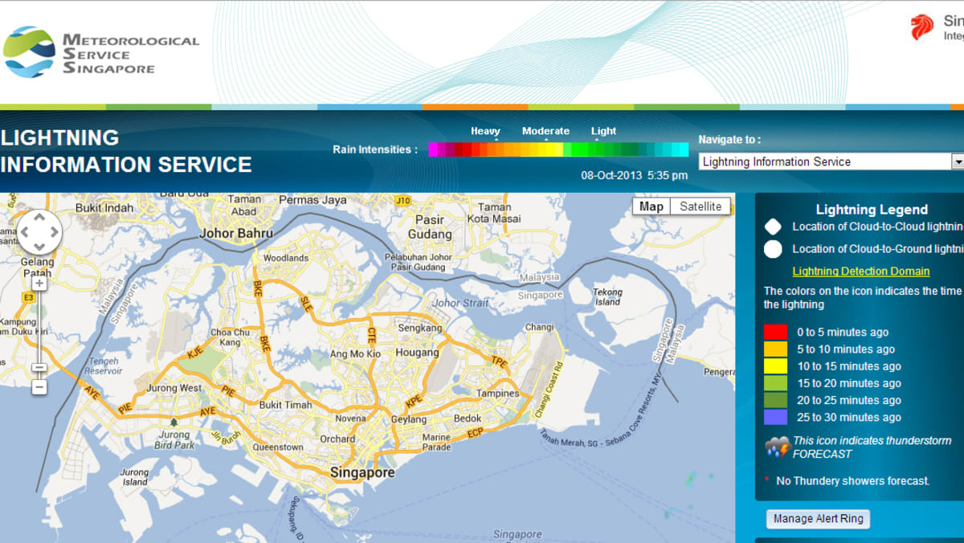
Task: Select the Cloud-to-Cloud lightning diamond icon
Action: 772,227
